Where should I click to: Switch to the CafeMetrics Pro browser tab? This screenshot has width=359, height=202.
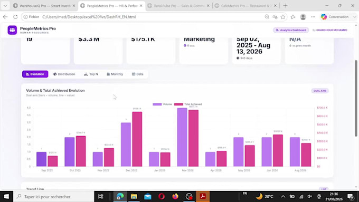pyautogui.click(x=245, y=6)
